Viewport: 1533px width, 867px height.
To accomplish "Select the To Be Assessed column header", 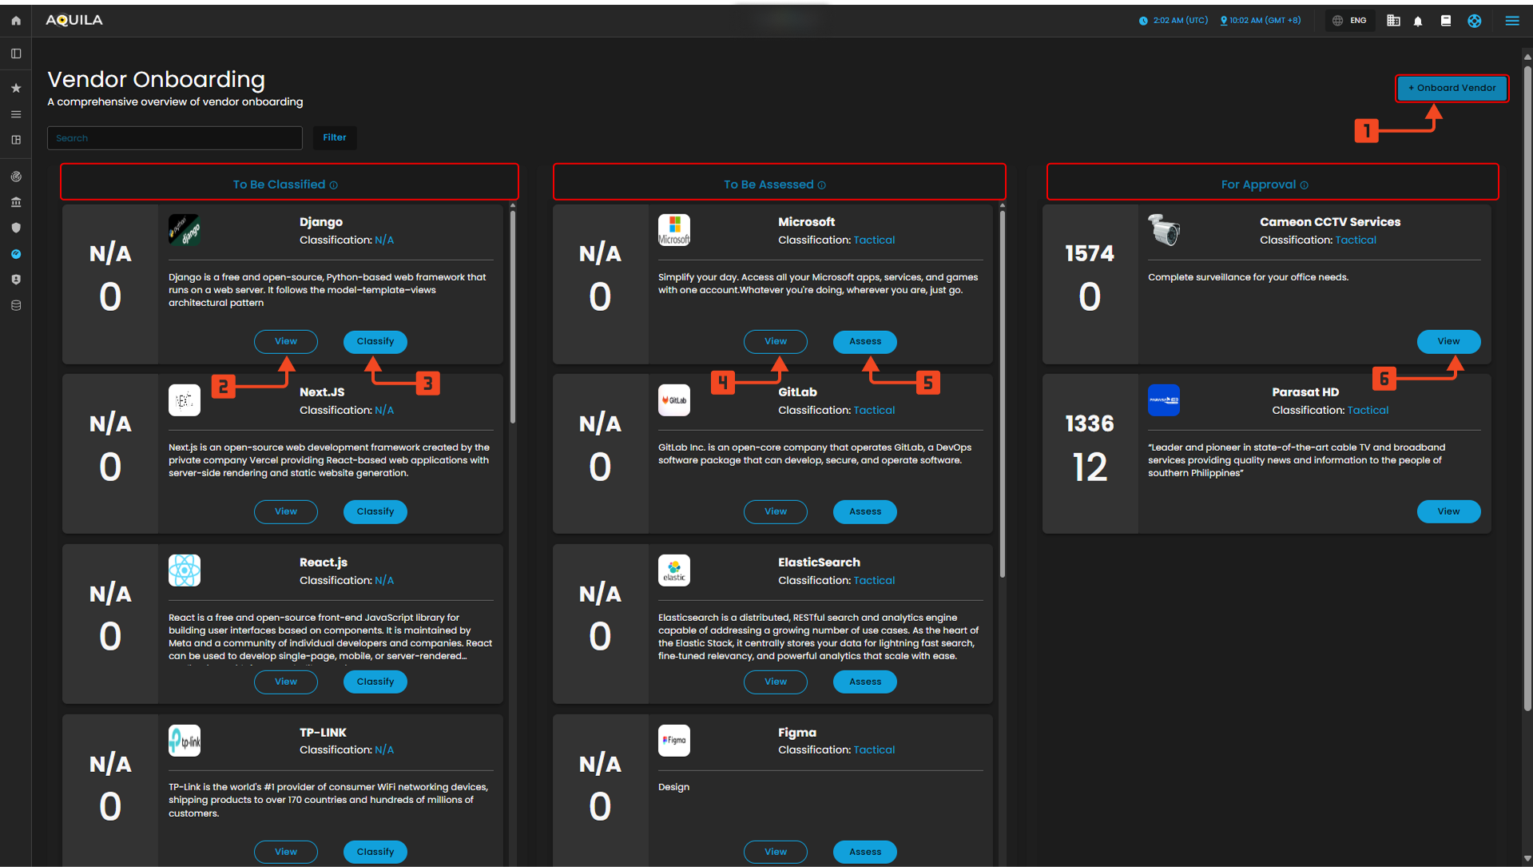I will pyautogui.click(x=768, y=185).
